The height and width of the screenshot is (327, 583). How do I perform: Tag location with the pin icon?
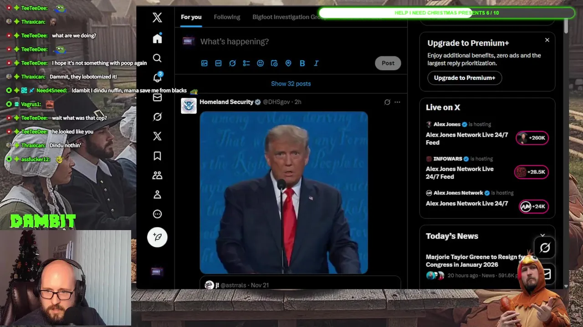point(288,63)
